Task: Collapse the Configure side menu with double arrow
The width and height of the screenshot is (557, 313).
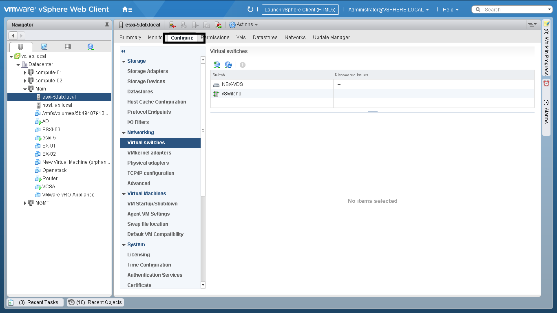Action: pos(123,51)
